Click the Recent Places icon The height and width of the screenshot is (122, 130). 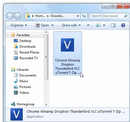pyautogui.click(x=16, y=52)
